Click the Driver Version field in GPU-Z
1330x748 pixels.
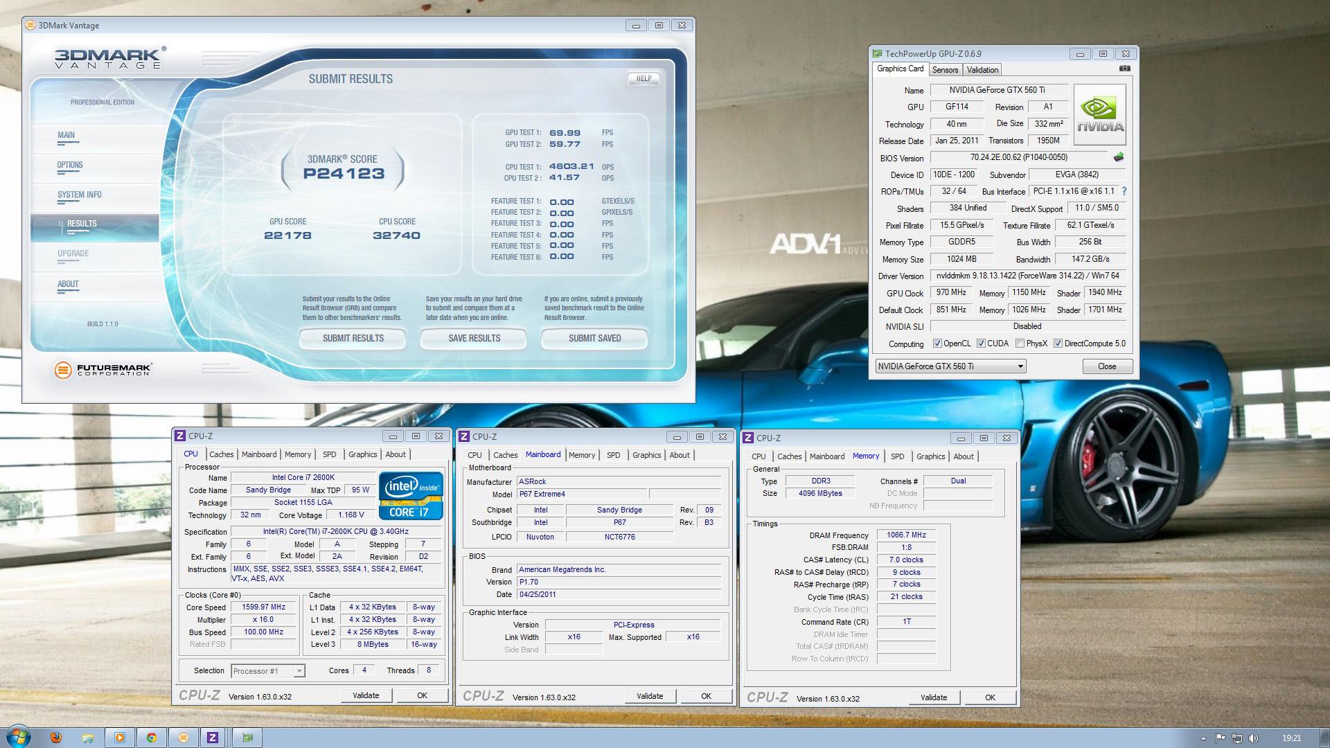(x=1027, y=276)
